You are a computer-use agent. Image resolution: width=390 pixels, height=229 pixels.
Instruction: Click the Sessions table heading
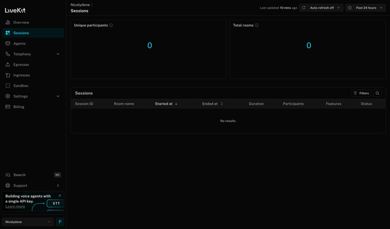[x=84, y=93]
